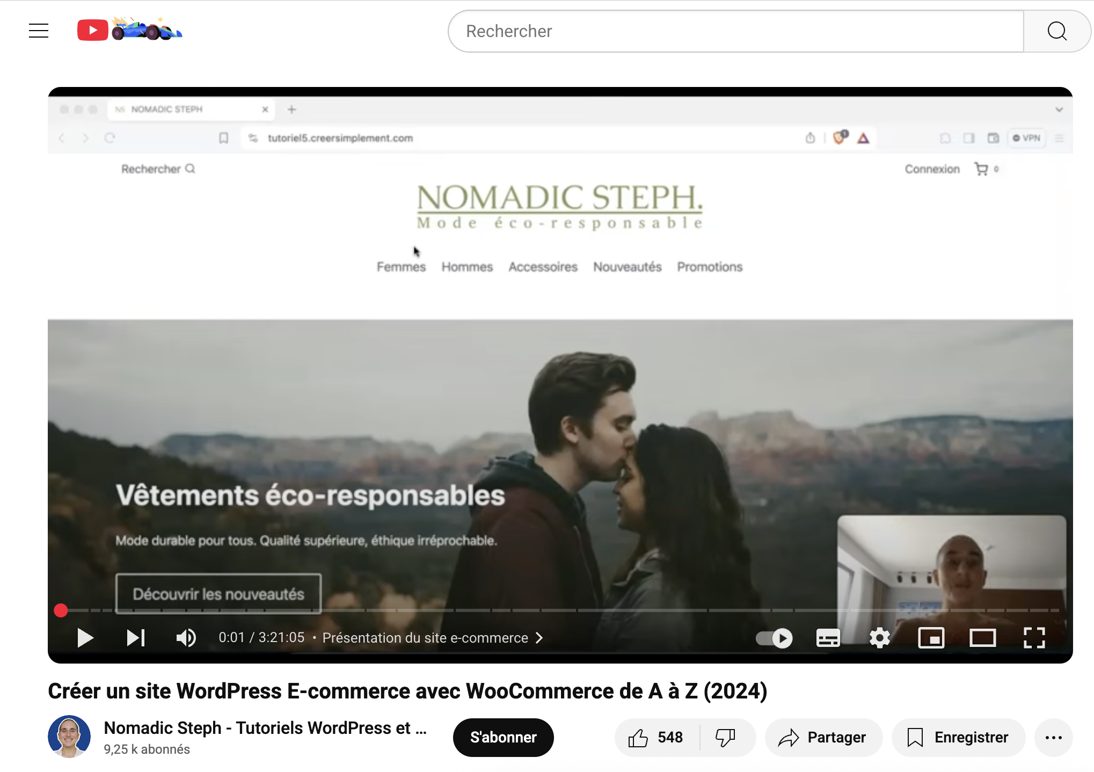Open video settings gear

(x=879, y=638)
